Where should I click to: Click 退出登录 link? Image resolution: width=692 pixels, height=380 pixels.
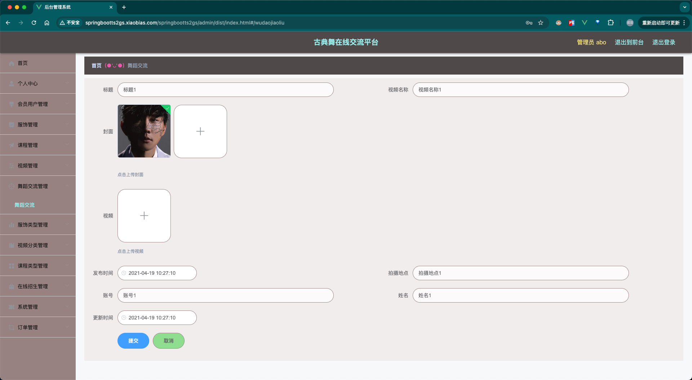(x=664, y=42)
